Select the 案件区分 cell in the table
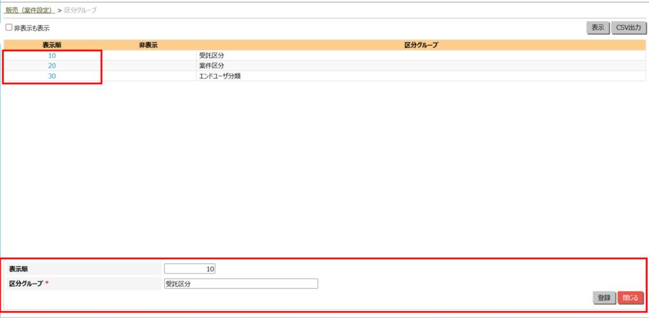 [x=212, y=66]
